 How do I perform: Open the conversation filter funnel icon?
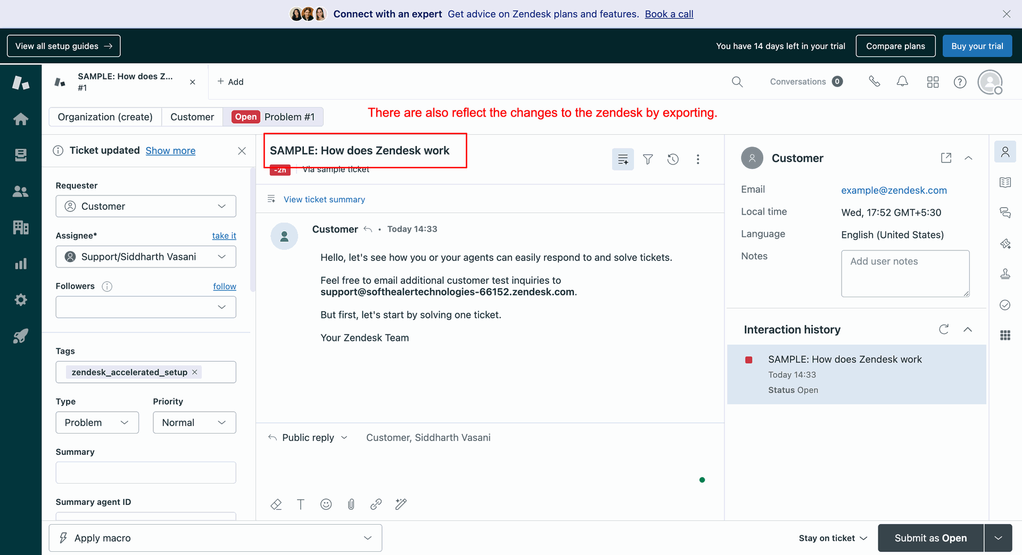648,159
